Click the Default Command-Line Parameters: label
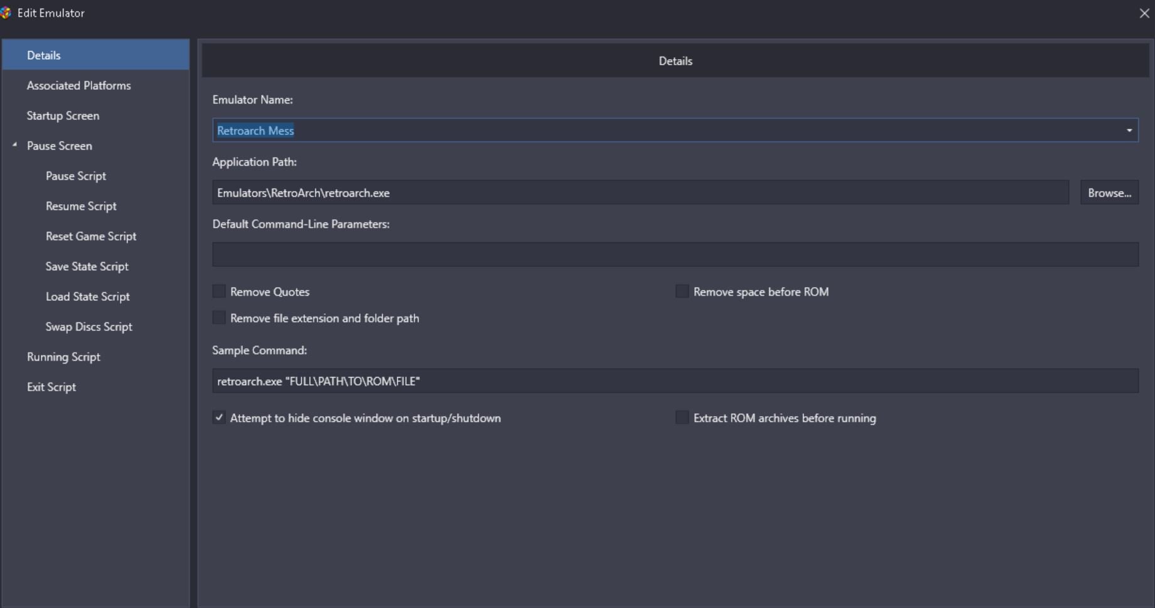Screen dimensions: 1155x608 (x=301, y=224)
